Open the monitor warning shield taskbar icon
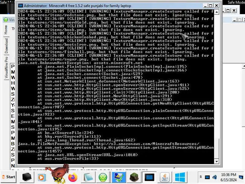The width and height of the screenshot is (245, 184). coord(119,177)
